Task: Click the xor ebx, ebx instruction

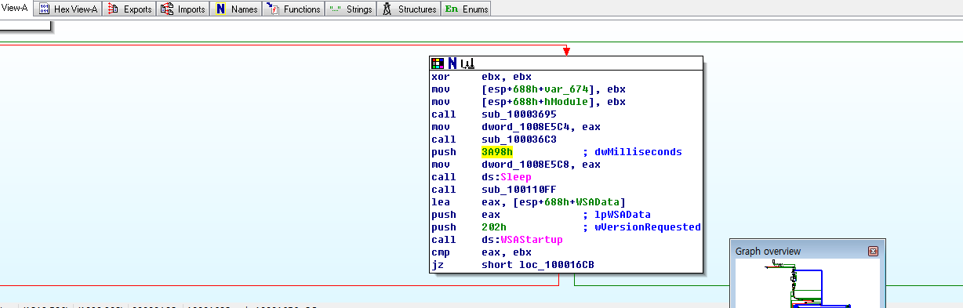Action: pos(481,77)
